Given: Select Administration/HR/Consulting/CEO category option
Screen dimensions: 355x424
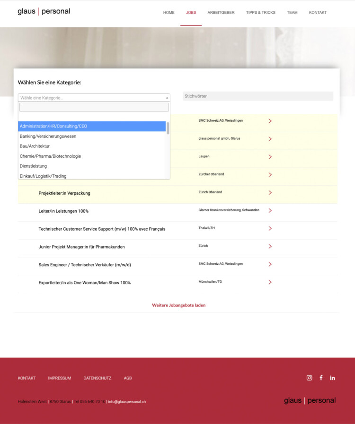Looking at the screenshot, I should click(92, 126).
